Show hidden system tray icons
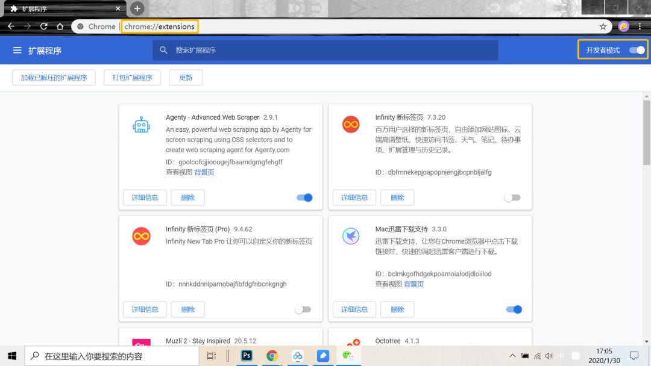Screen dimensions: 651x366 [512, 356]
